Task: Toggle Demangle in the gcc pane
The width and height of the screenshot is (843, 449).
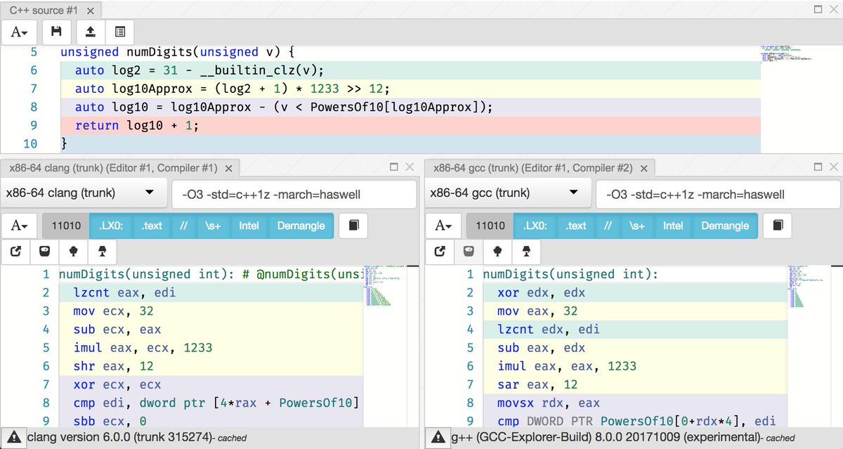Action: click(x=725, y=226)
